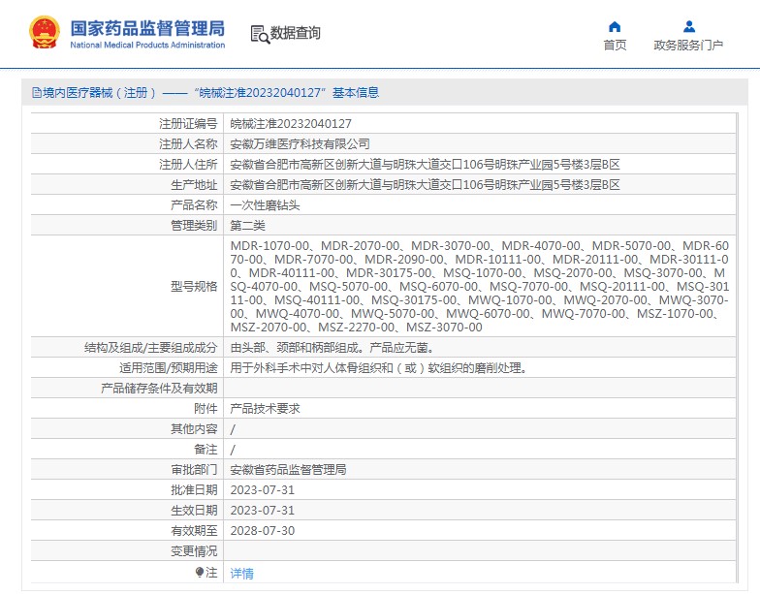The image size is (760, 594).
Task: Click 数据查询 label
Action: (x=295, y=33)
